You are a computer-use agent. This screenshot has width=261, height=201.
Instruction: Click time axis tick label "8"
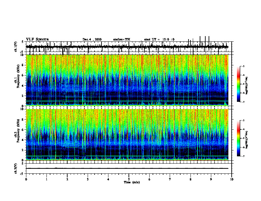click(190, 179)
